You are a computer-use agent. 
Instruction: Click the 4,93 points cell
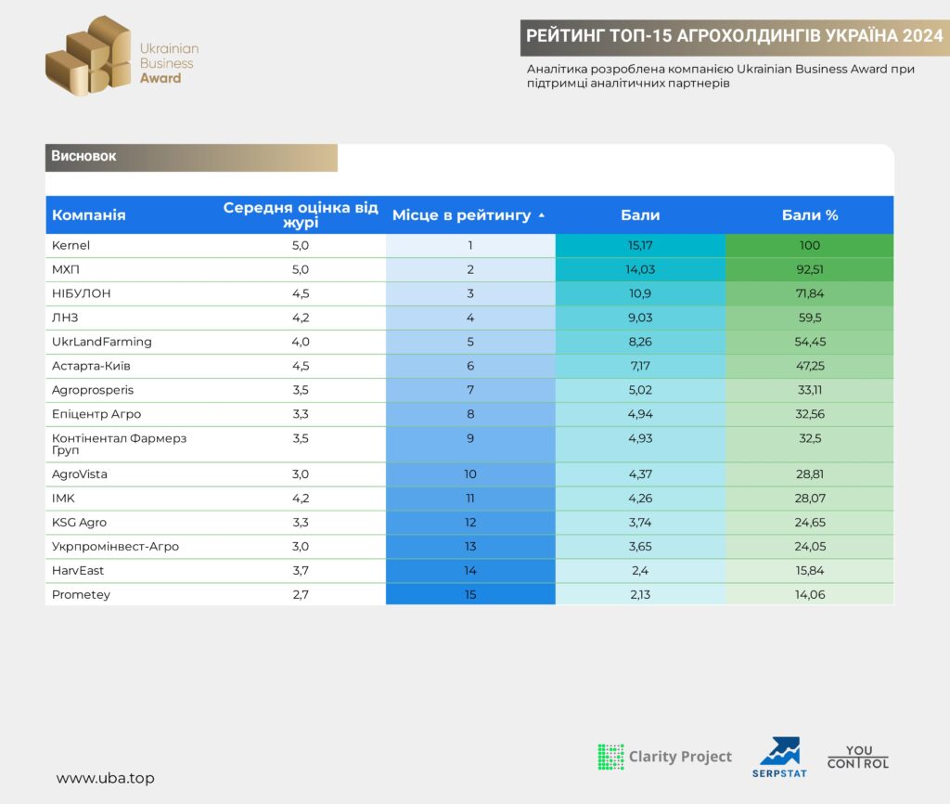[640, 445]
